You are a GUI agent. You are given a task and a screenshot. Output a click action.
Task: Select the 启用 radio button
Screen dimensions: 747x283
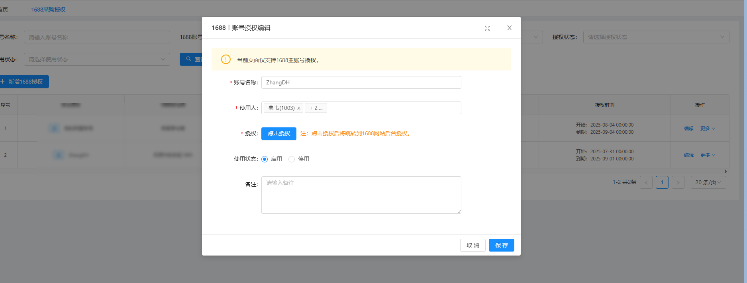click(x=265, y=159)
